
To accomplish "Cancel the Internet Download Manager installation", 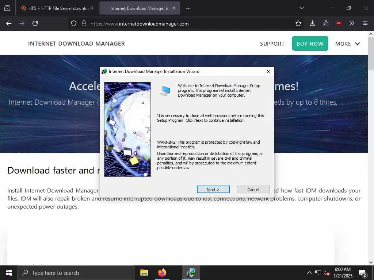I will [253, 190].
